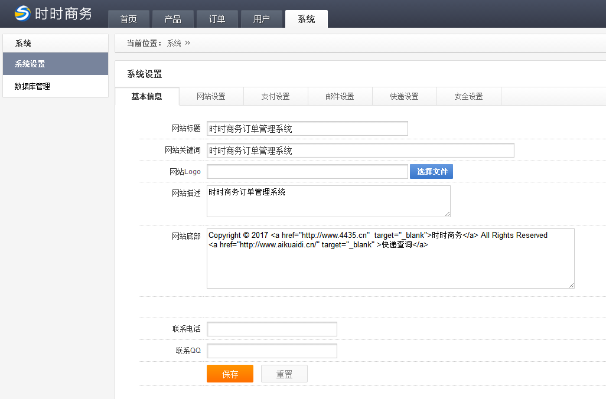Screen dimensions: 606x399
Task: Click the 时时商务 logo icon
Action: pyautogui.click(x=22, y=13)
